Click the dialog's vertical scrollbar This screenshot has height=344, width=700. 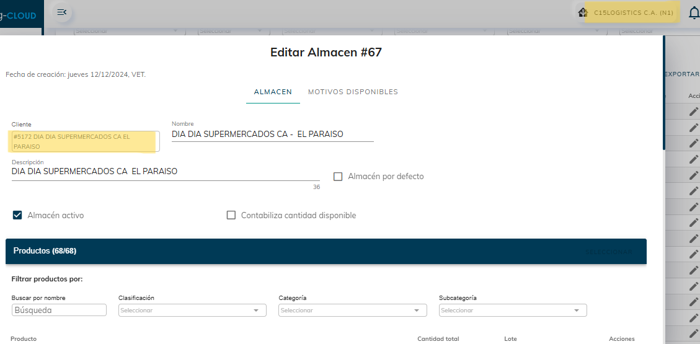point(664,93)
